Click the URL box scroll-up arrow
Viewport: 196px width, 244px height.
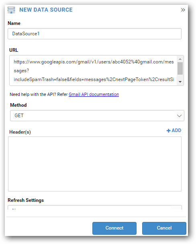[x=180, y=59]
